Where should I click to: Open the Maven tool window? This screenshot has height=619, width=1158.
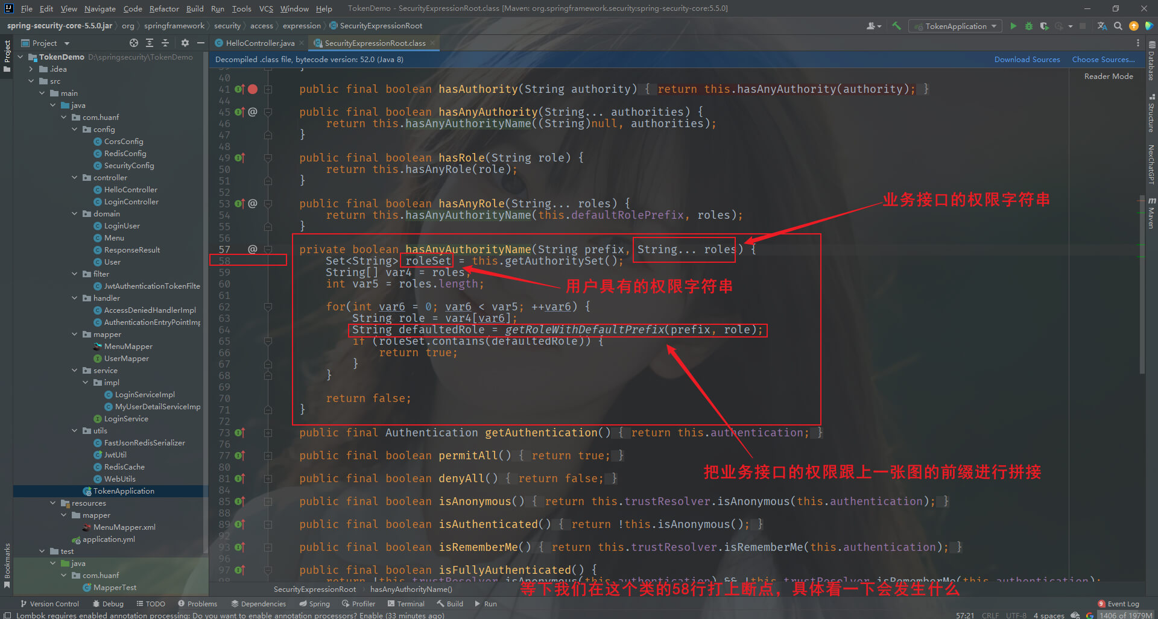(x=1151, y=213)
